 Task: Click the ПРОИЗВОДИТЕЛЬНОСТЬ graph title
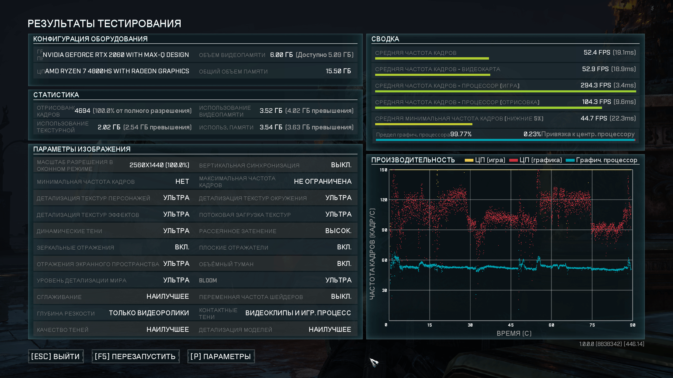pos(413,160)
